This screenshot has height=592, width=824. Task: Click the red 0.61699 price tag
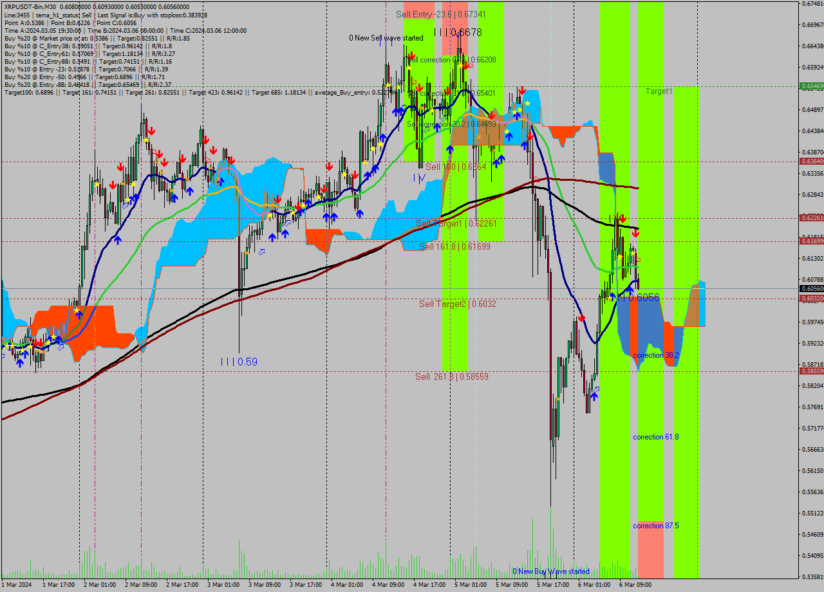[x=811, y=241]
